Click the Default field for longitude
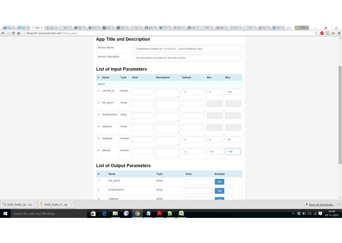 [x=193, y=140]
